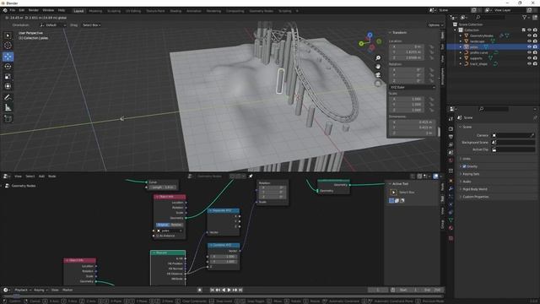Open the Options dropdown in viewport header

point(435,25)
